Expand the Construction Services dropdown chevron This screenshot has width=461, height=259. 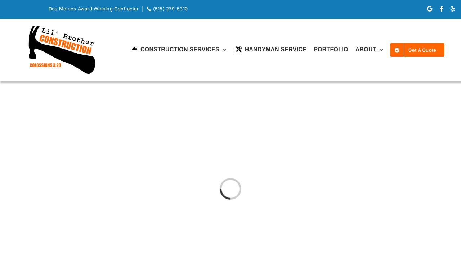pos(224,50)
